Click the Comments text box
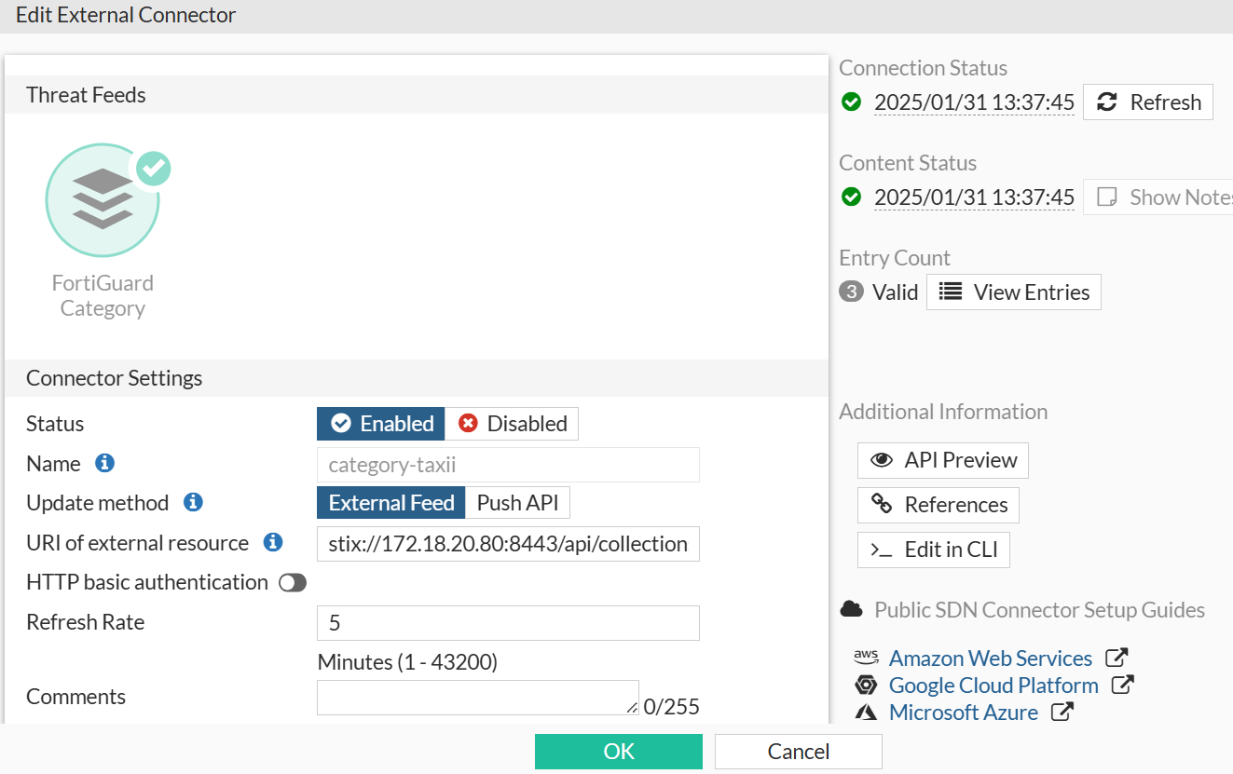This screenshot has height=774, width=1233. [477, 697]
